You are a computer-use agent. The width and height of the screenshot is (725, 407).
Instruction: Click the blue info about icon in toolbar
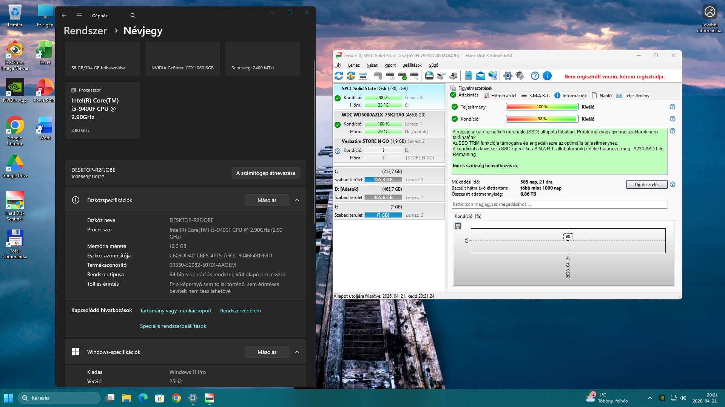547,76
